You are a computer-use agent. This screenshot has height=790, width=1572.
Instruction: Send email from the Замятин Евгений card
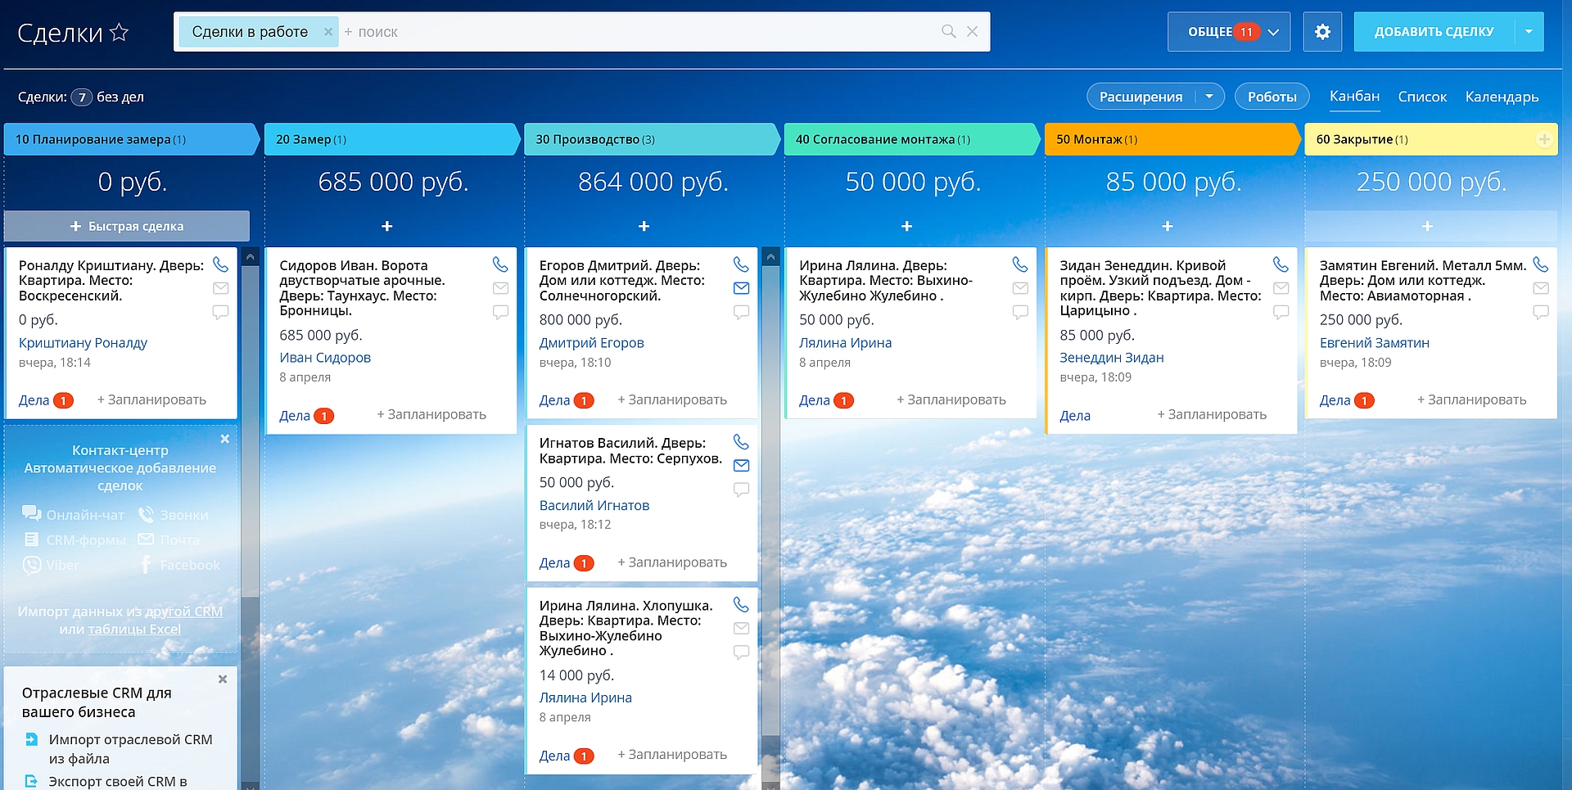[1541, 288]
